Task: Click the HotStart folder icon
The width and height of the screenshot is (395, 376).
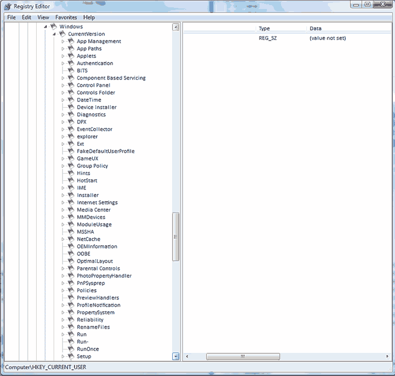Action: pos(71,180)
